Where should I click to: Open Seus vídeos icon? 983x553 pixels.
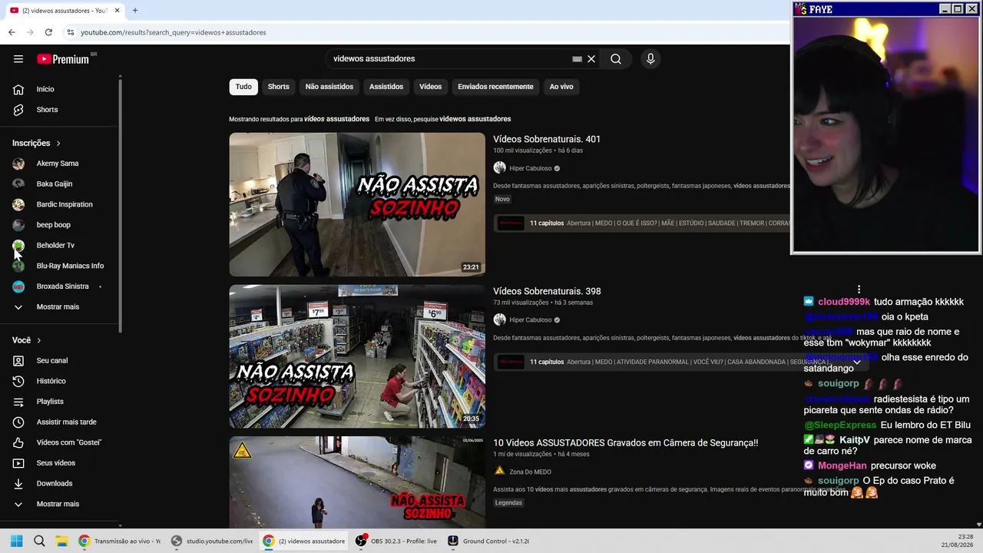[18, 463]
